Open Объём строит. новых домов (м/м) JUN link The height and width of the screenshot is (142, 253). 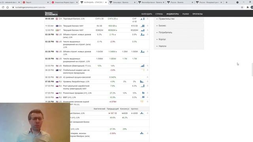click(x=77, y=36)
